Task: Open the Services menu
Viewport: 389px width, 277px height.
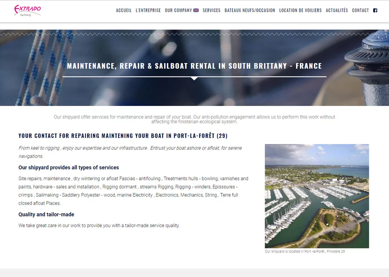Action: (211, 10)
